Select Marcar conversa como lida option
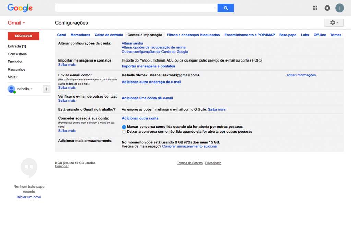The height and width of the screenshot is (233, 351). tap(124, 127)
